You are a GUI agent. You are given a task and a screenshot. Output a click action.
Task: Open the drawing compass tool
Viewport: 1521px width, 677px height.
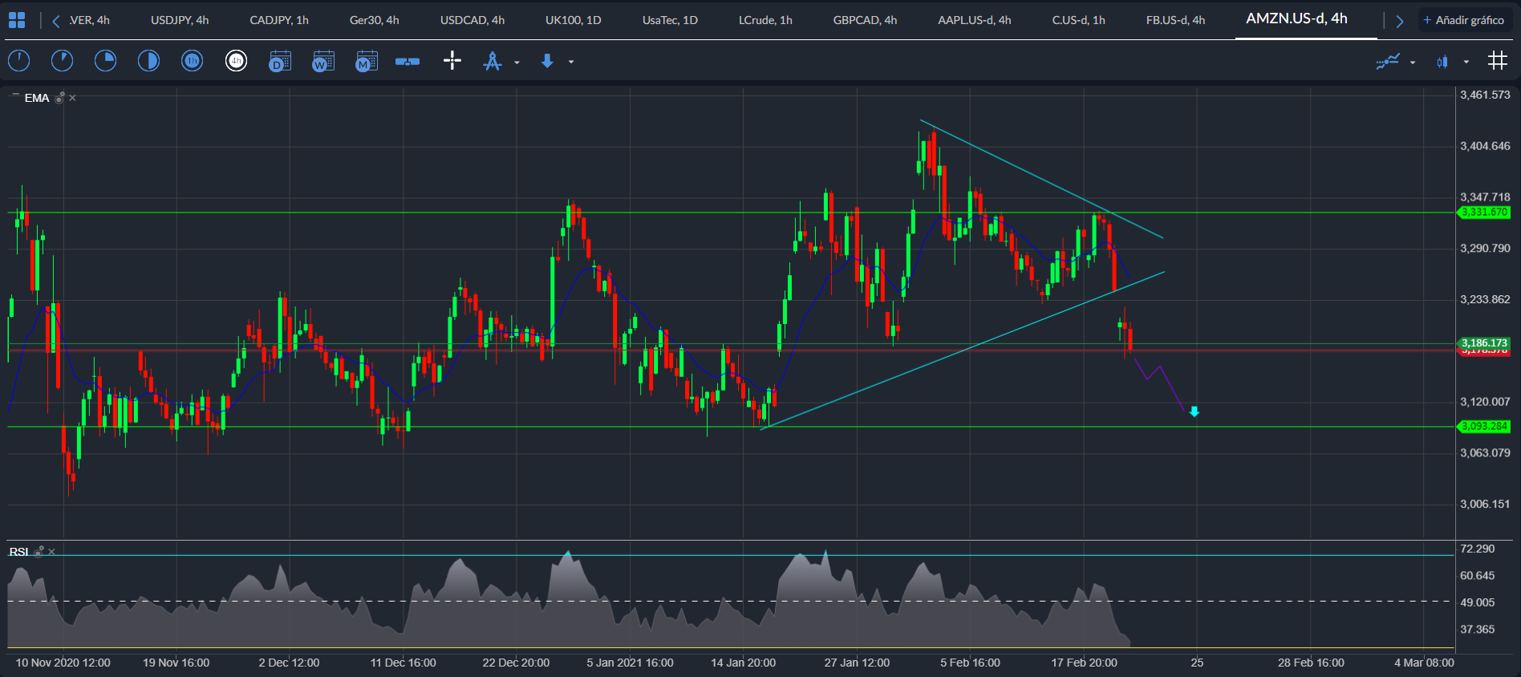tap(493, 61)
